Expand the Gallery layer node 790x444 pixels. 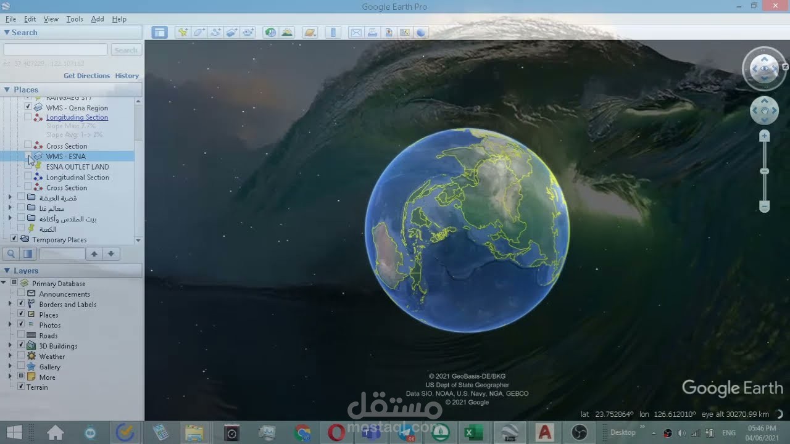click(10, 366)
